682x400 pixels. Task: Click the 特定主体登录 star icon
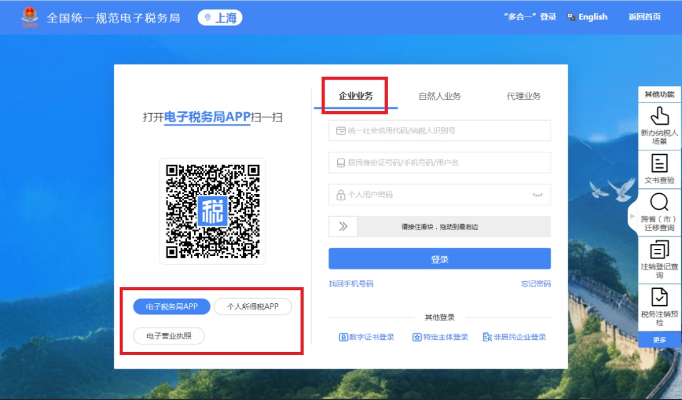417,337
